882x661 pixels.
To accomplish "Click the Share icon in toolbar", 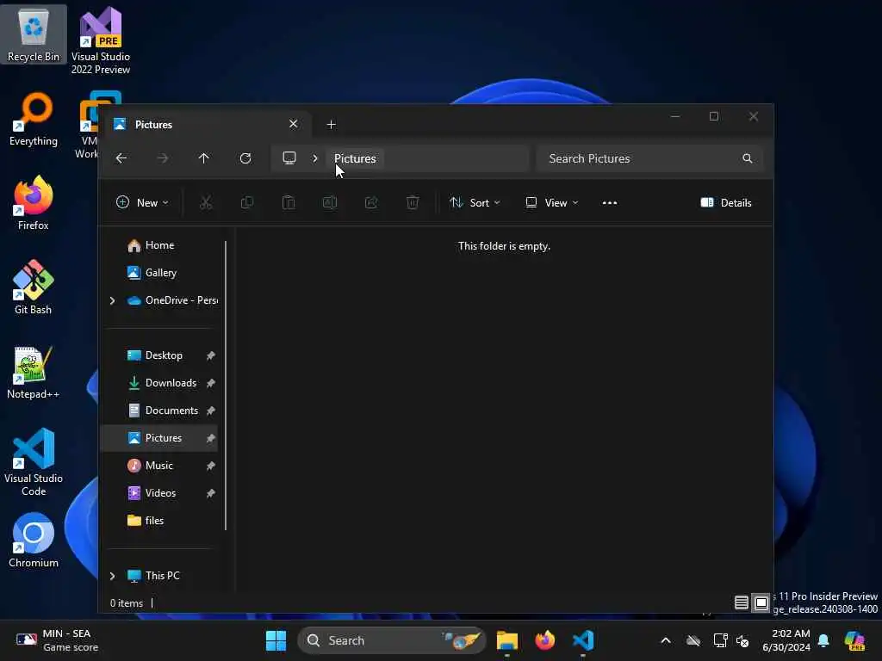I will pos(371,202).
